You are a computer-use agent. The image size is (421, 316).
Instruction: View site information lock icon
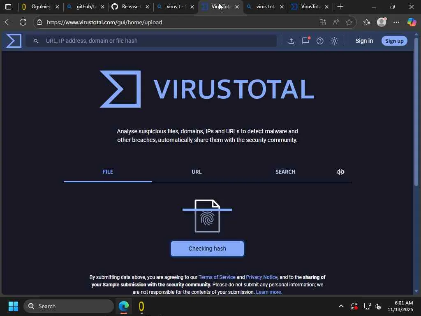(39, 22)
